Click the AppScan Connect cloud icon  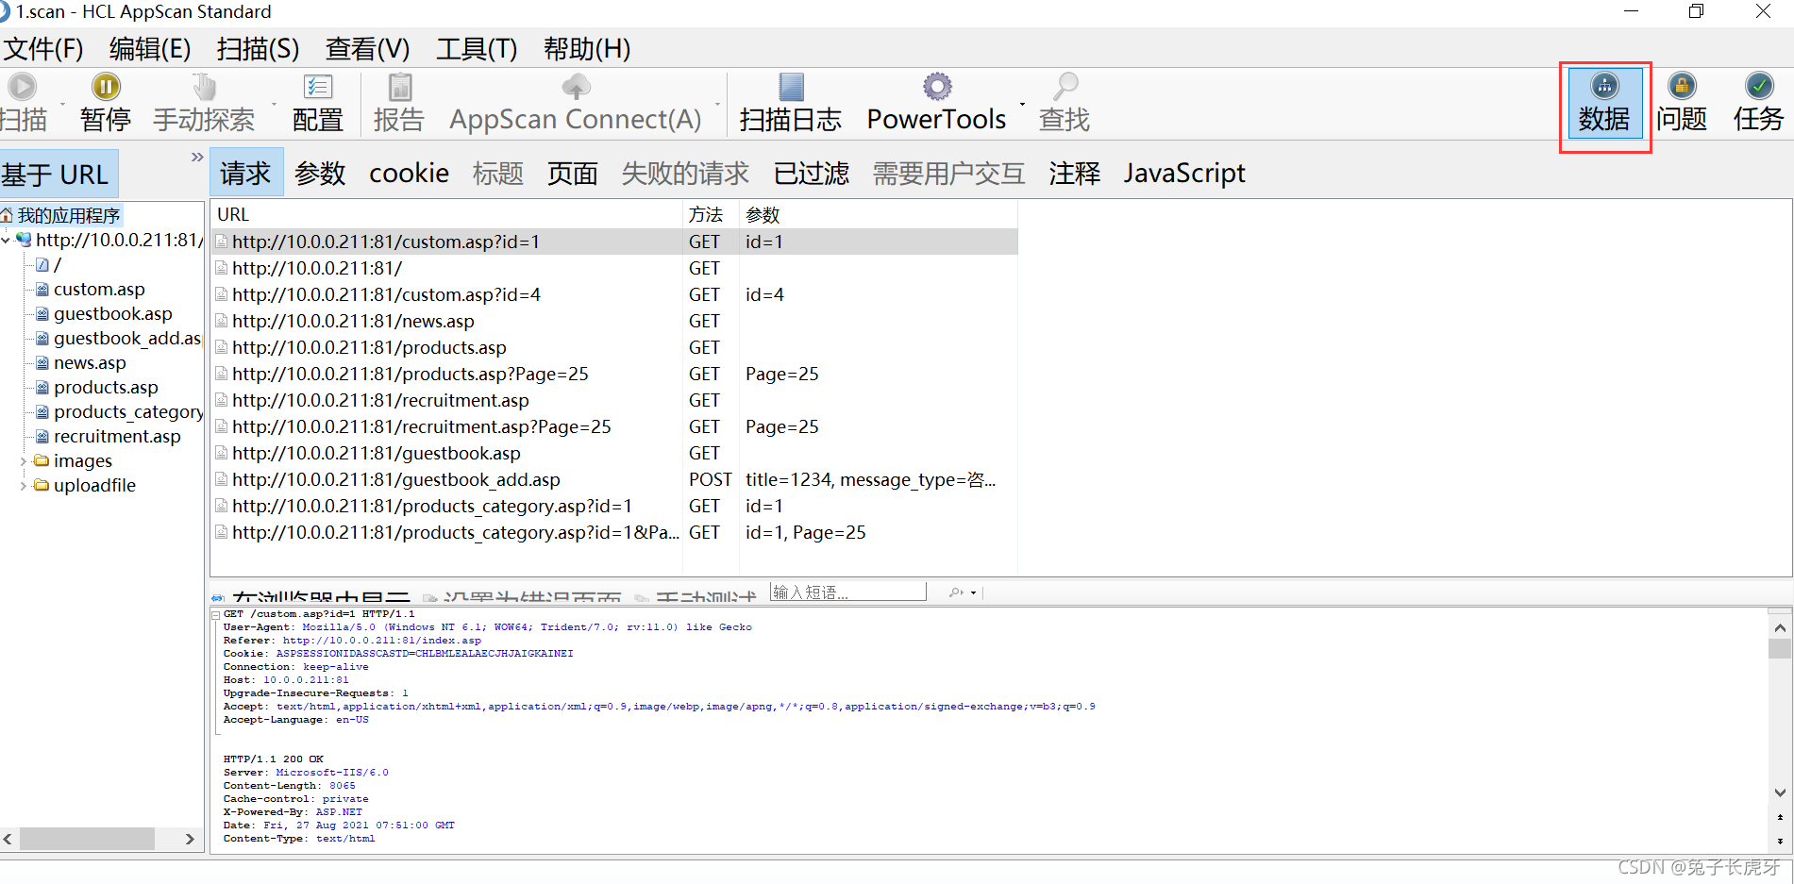coord(576,87)
